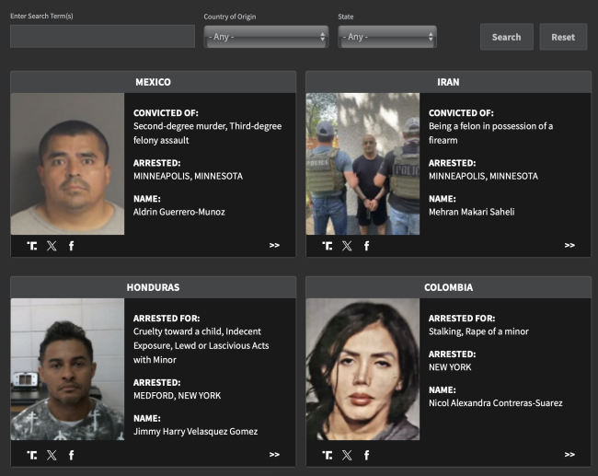This screenshot has width=598, height=476.
Task: Share the Colombia card on Truth Social
Action: 328,455
